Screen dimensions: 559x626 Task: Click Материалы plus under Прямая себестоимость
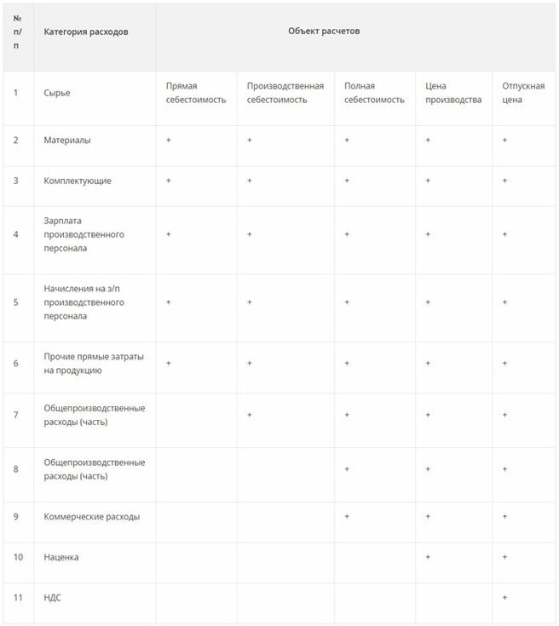click(x=169, y=141)
